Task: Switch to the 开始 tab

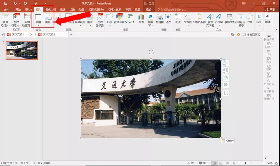Action: pos(18,9)
